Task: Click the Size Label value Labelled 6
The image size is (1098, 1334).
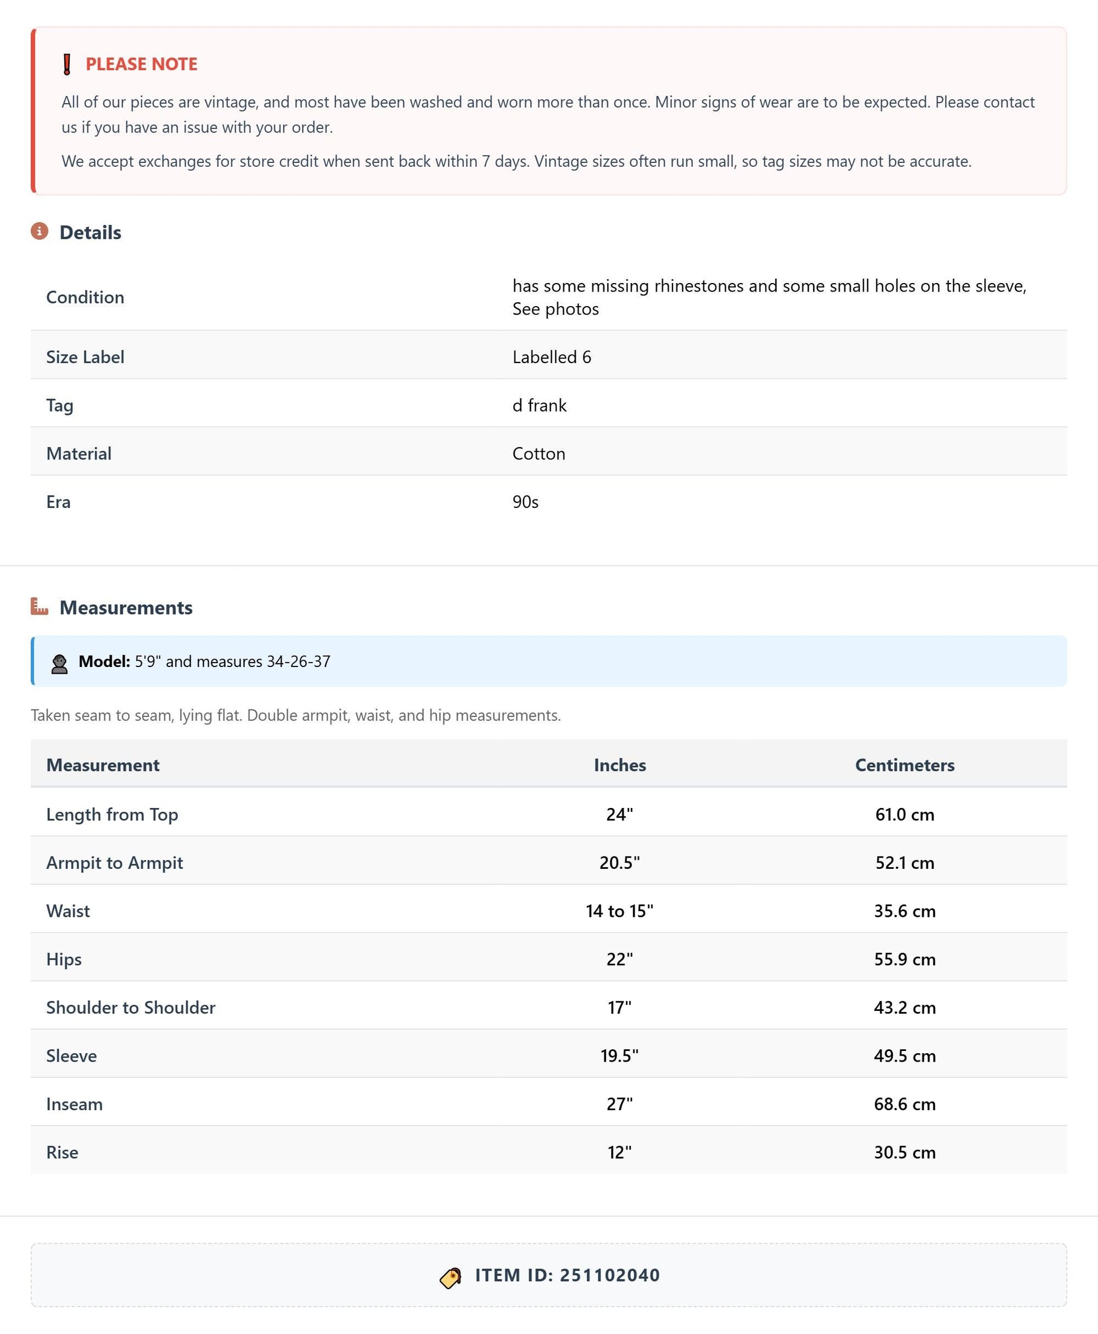Action: [551, 357]
